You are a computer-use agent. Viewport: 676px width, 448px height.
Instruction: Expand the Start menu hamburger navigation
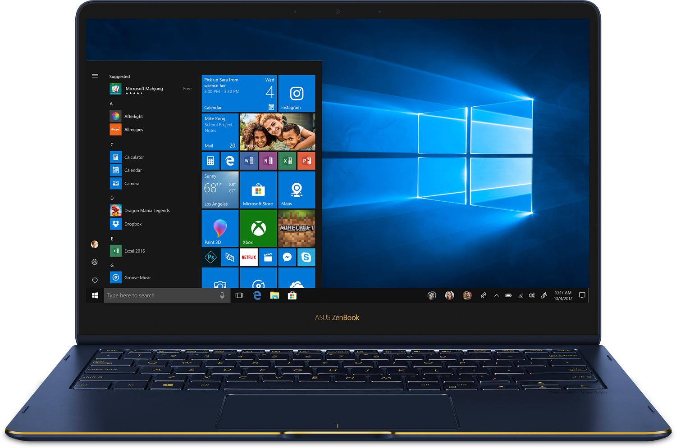coord(95,76)
